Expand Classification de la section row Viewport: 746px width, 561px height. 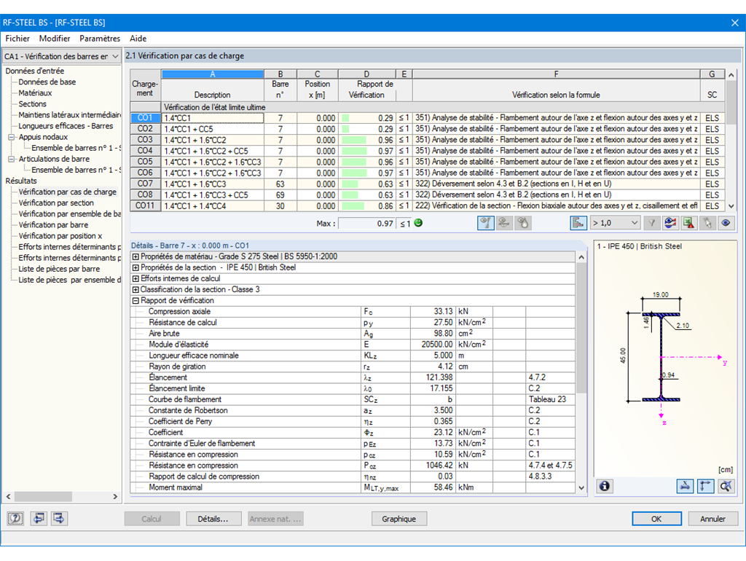pos(136,289)
